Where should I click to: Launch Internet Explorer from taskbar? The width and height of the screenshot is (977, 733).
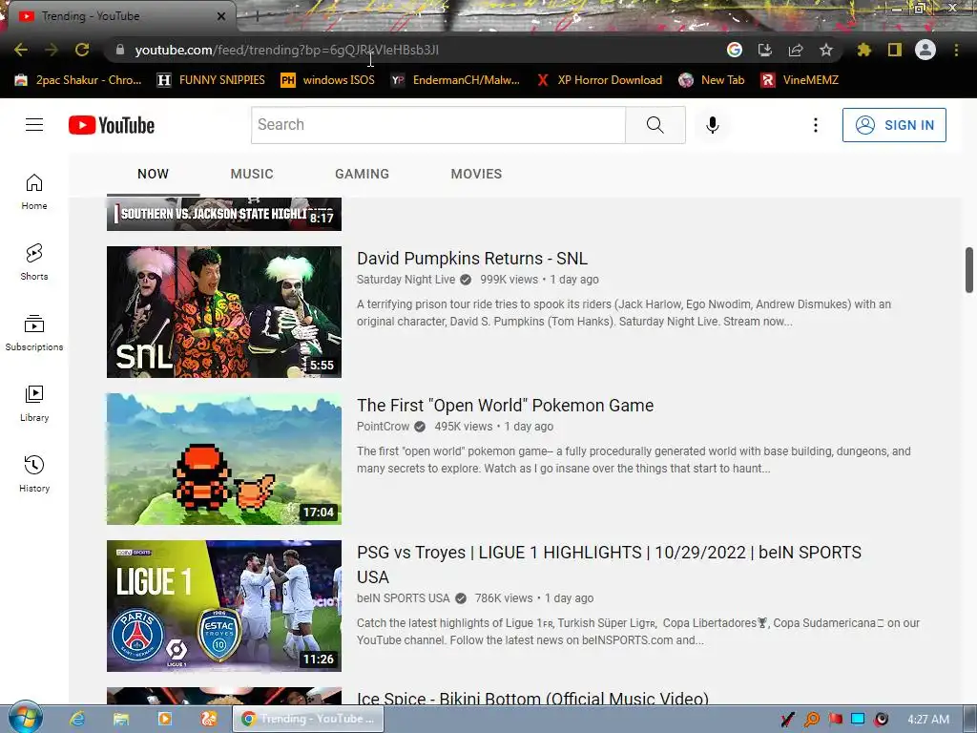(77, 719)
